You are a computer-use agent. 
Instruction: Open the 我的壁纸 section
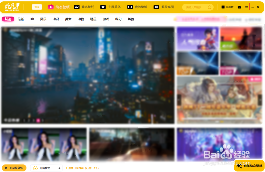click(137, 7)
